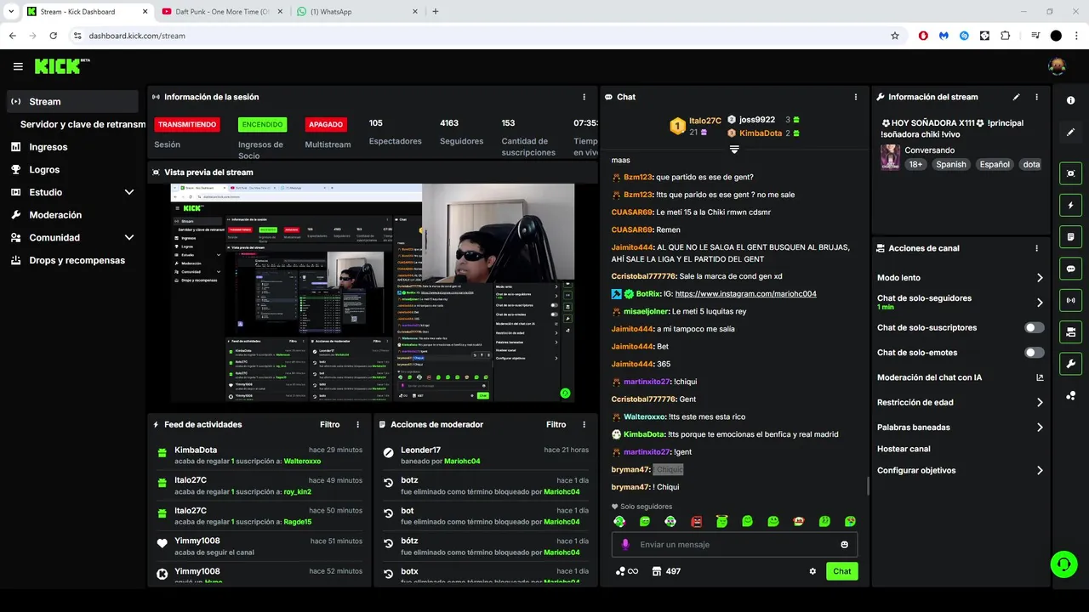Open Chat de solo-seguidores options chevron

1040,302
